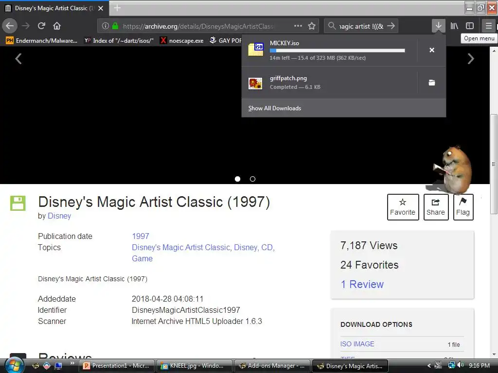
Task: Show the previous carousel image
Action: [18, 59]
